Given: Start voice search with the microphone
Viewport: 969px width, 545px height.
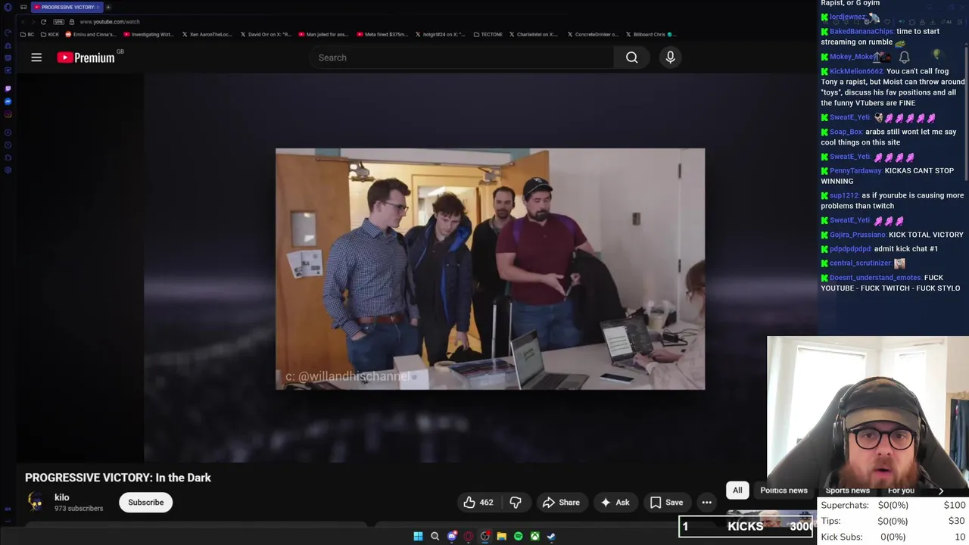Looking at the screenshot, I should (x=670, y=58).
